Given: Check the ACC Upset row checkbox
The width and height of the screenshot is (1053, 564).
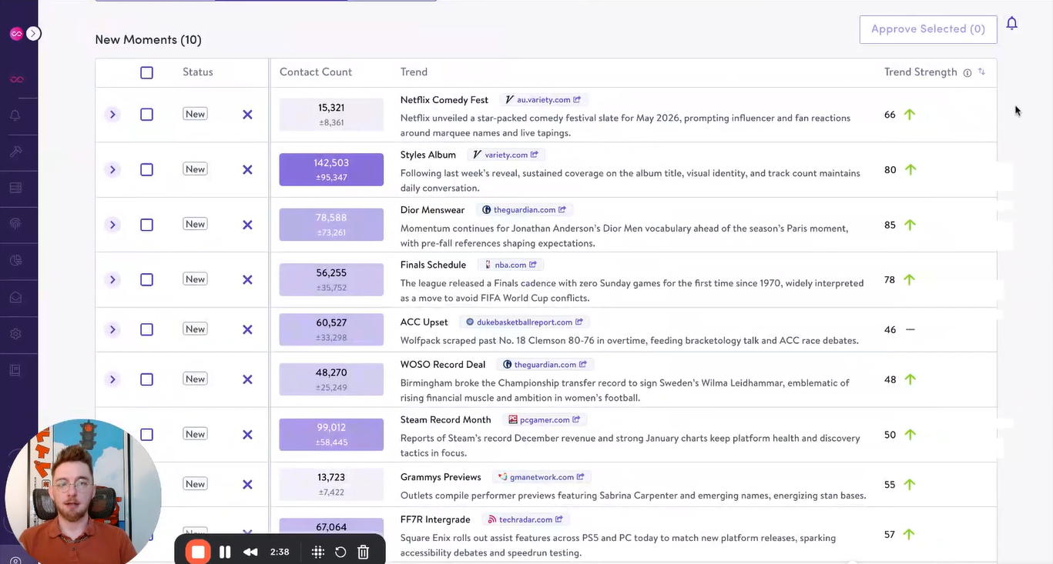Looking at the screenshot, I should click(146, 329).
